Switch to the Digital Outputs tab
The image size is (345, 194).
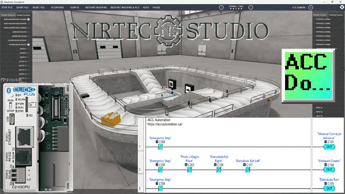[x=8, y=15]
